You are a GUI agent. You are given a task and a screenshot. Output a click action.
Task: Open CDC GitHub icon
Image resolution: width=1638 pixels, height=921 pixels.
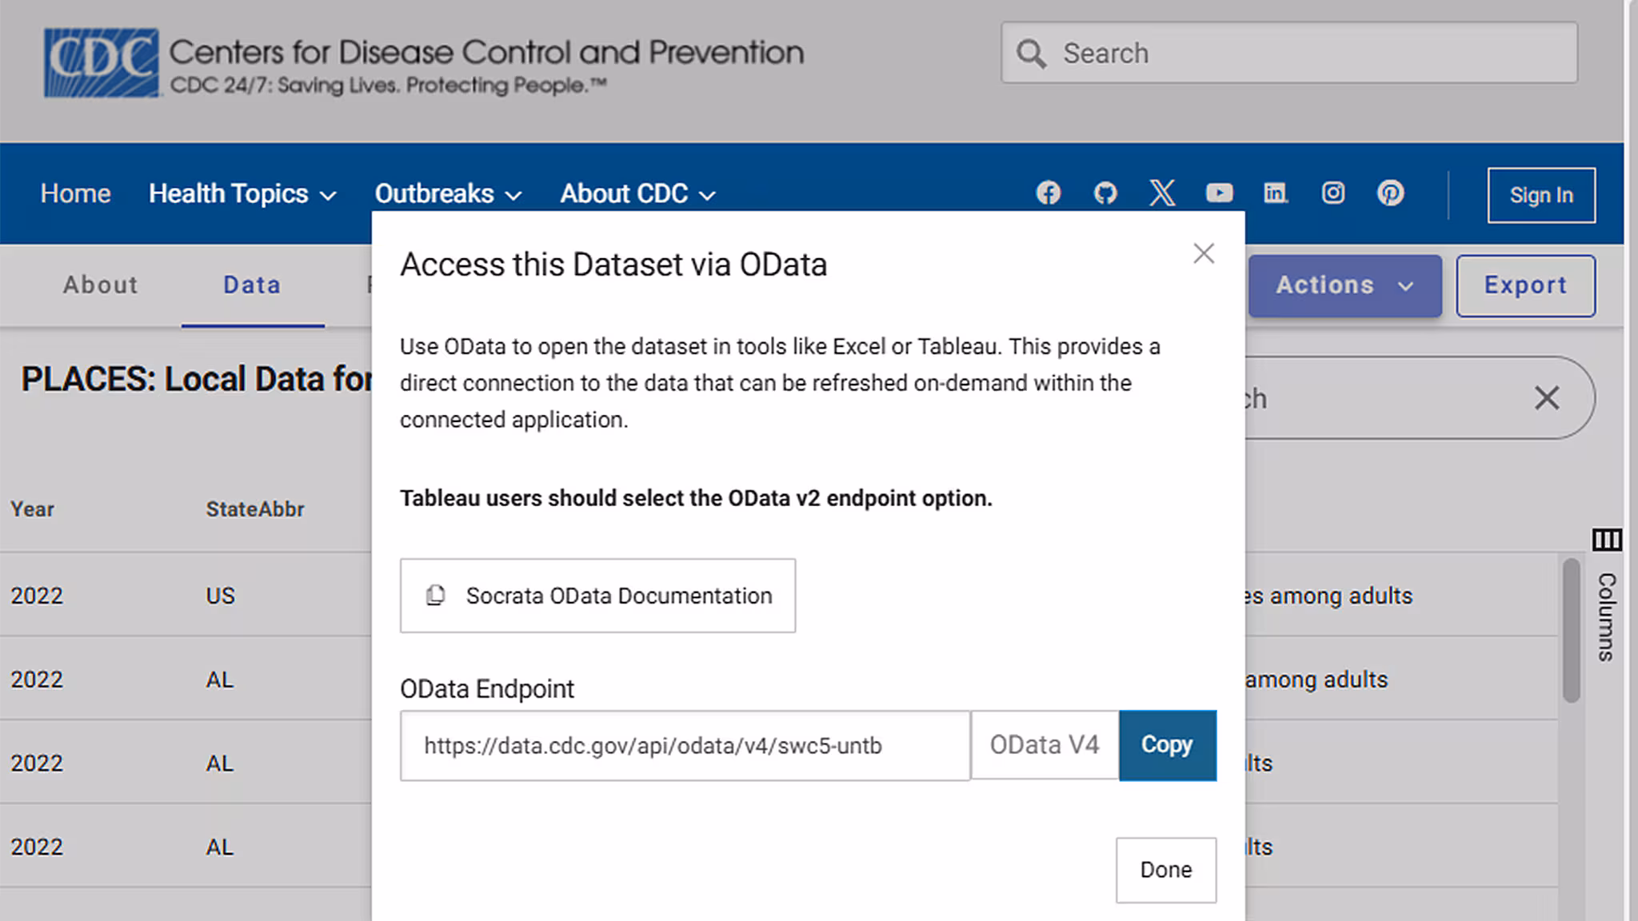tap(1105, 193)
